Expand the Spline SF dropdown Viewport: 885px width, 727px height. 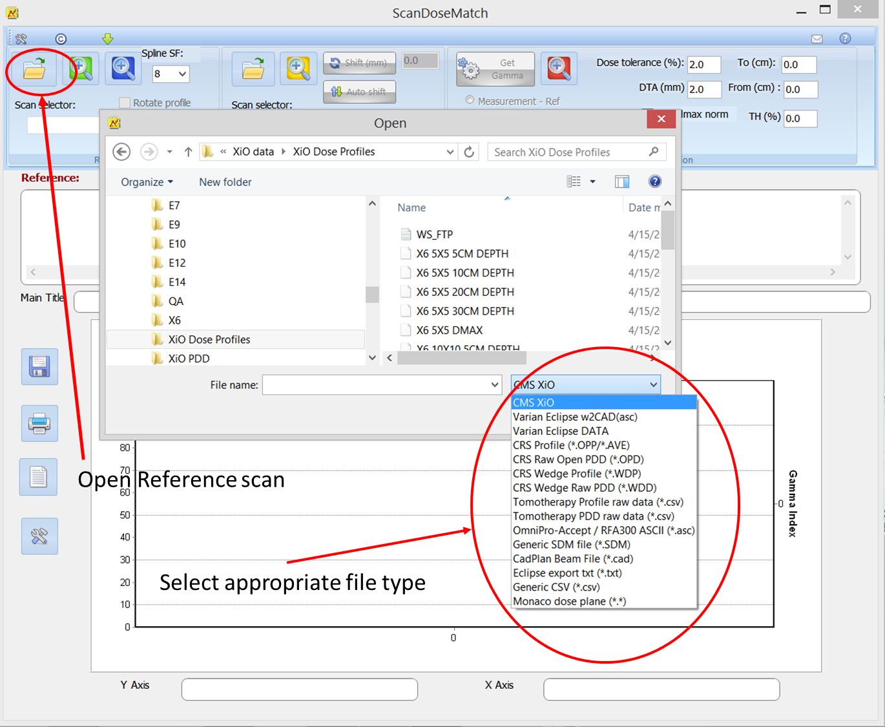182,74
